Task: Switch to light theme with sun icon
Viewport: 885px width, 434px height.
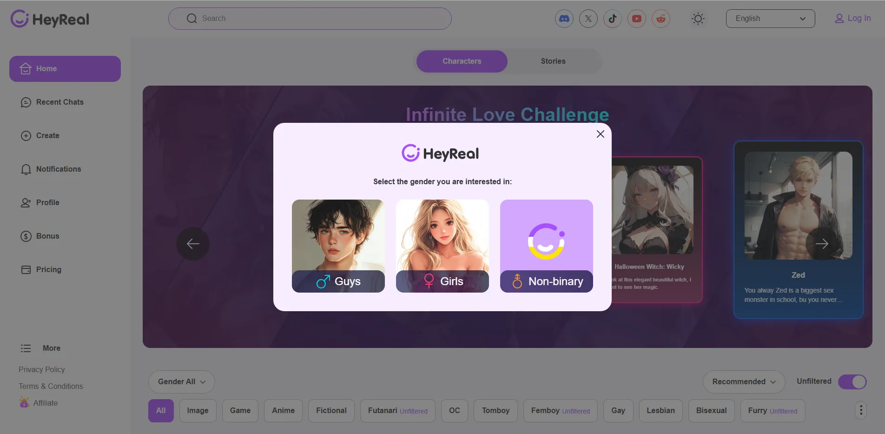Action: tap(698, 19)
